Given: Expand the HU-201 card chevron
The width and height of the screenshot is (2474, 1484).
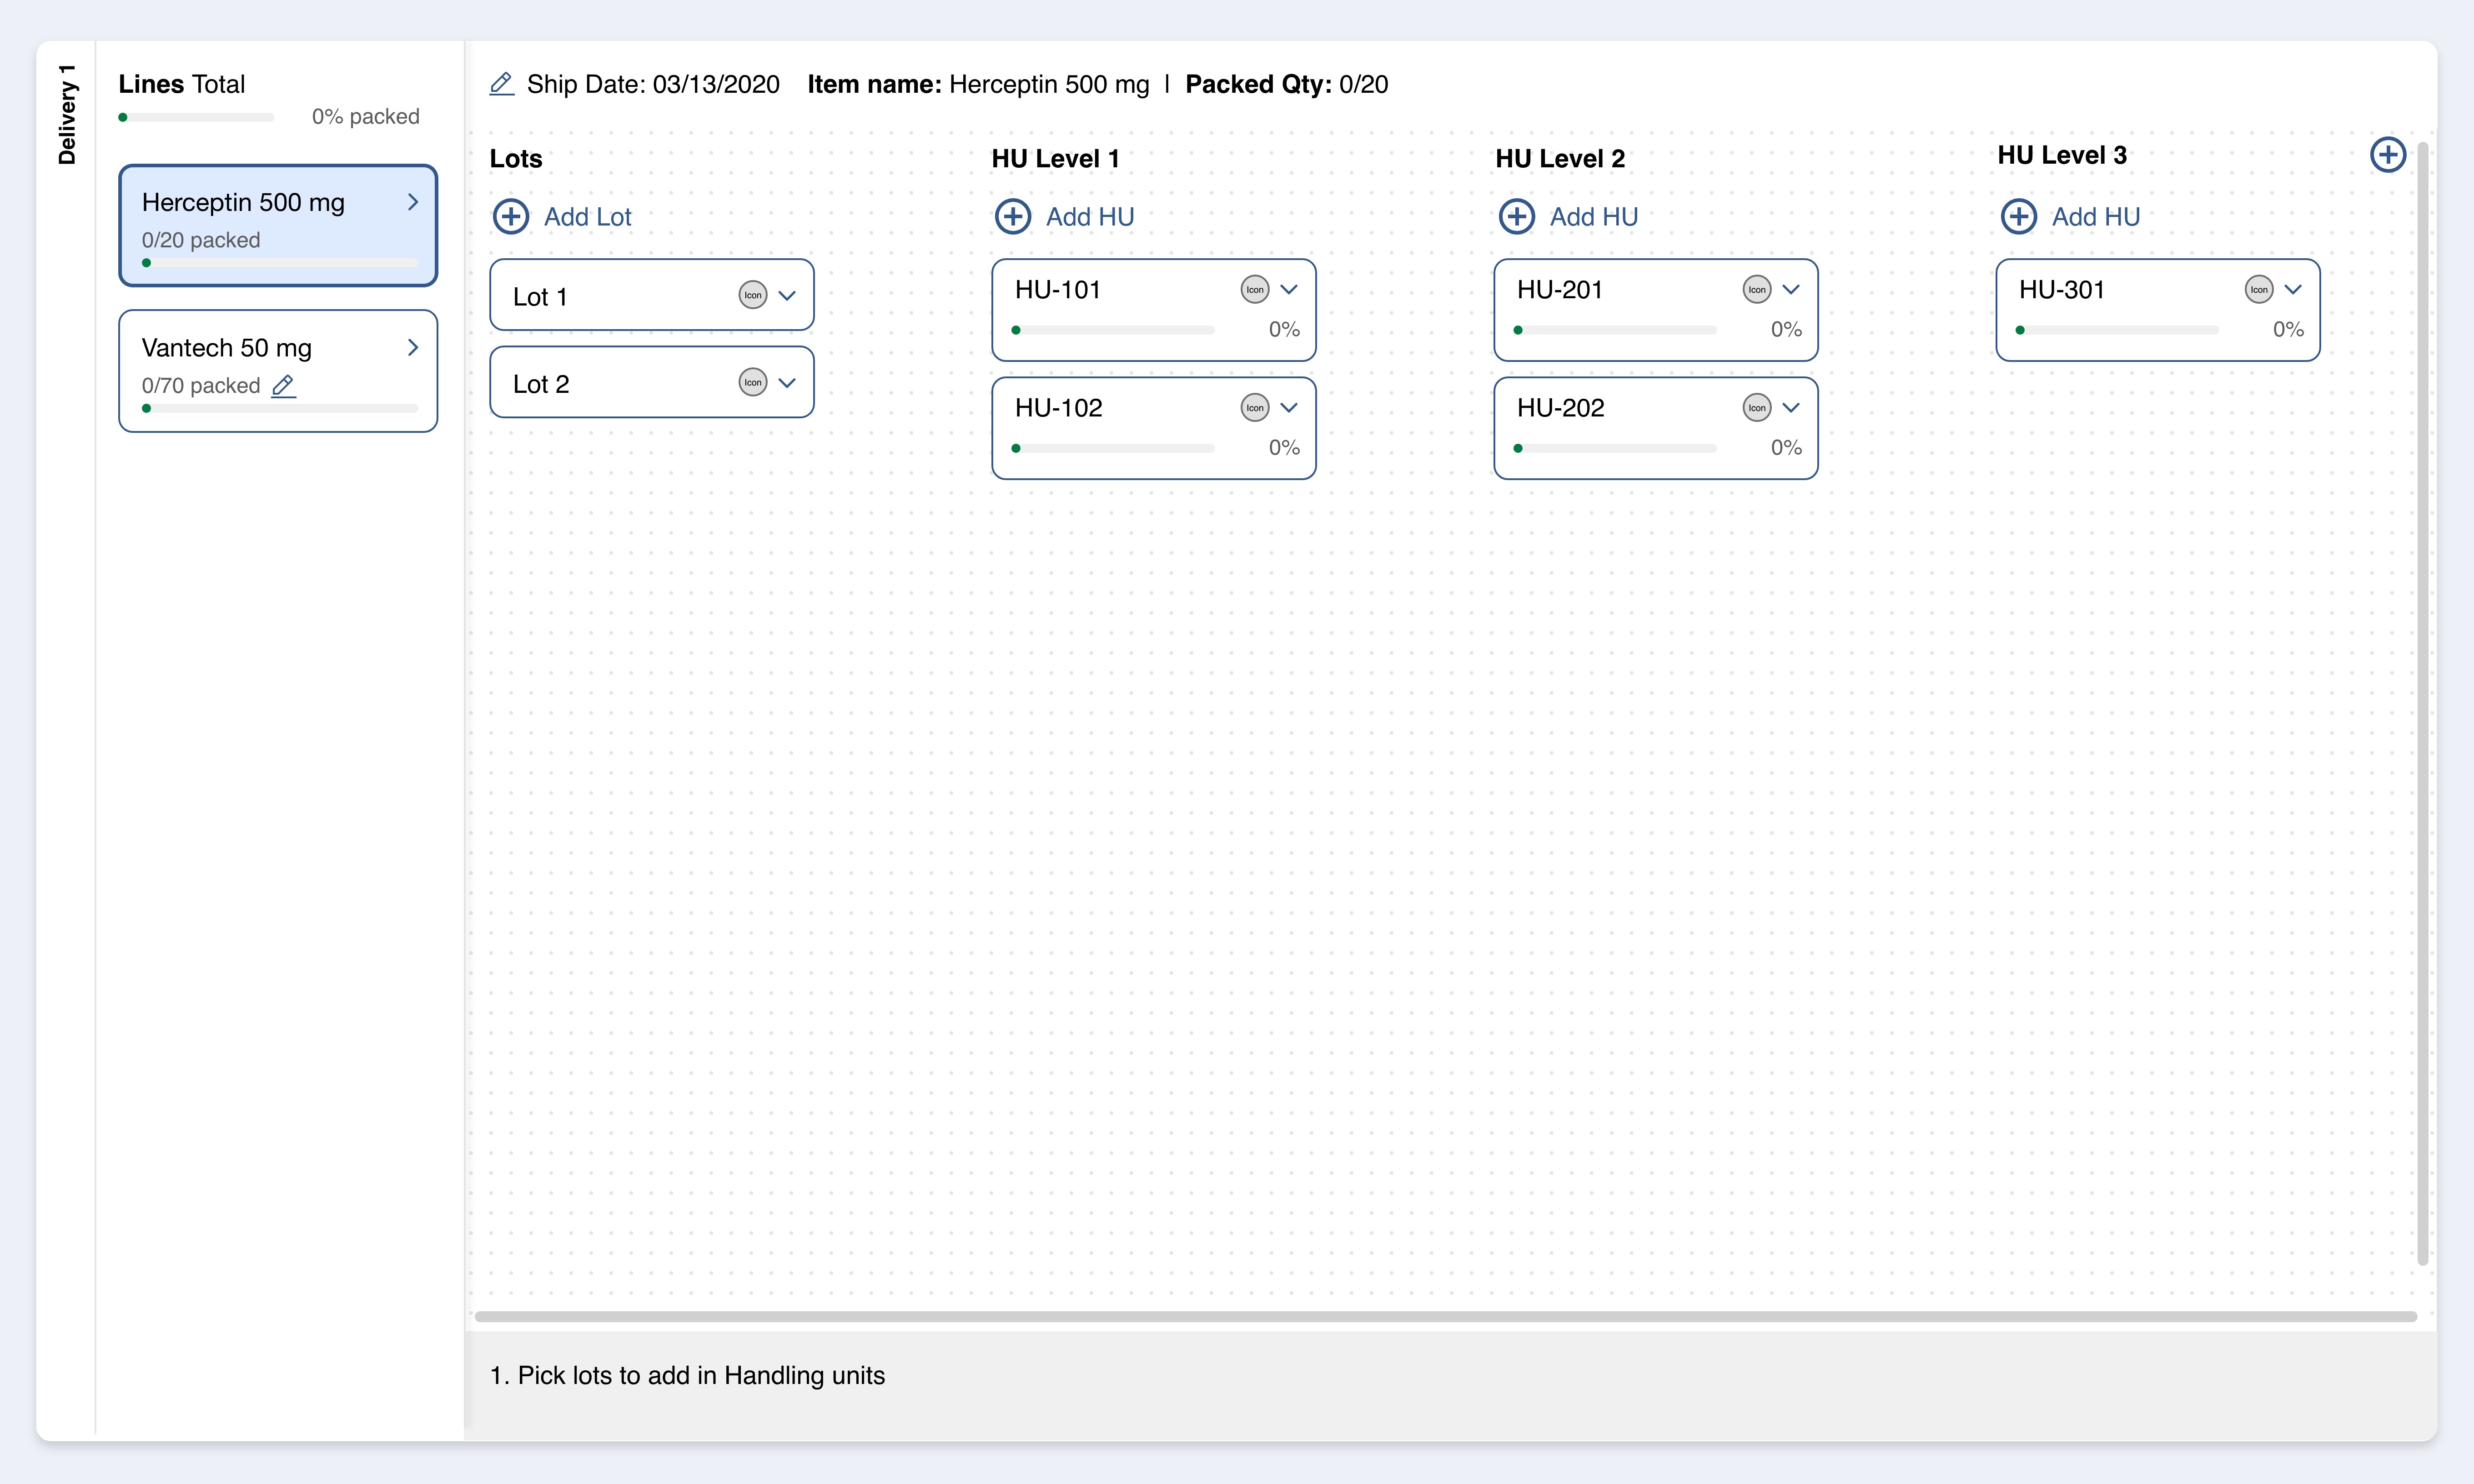Looking at the screenshot, I should pyautogui.click(x=1791, y=290).
